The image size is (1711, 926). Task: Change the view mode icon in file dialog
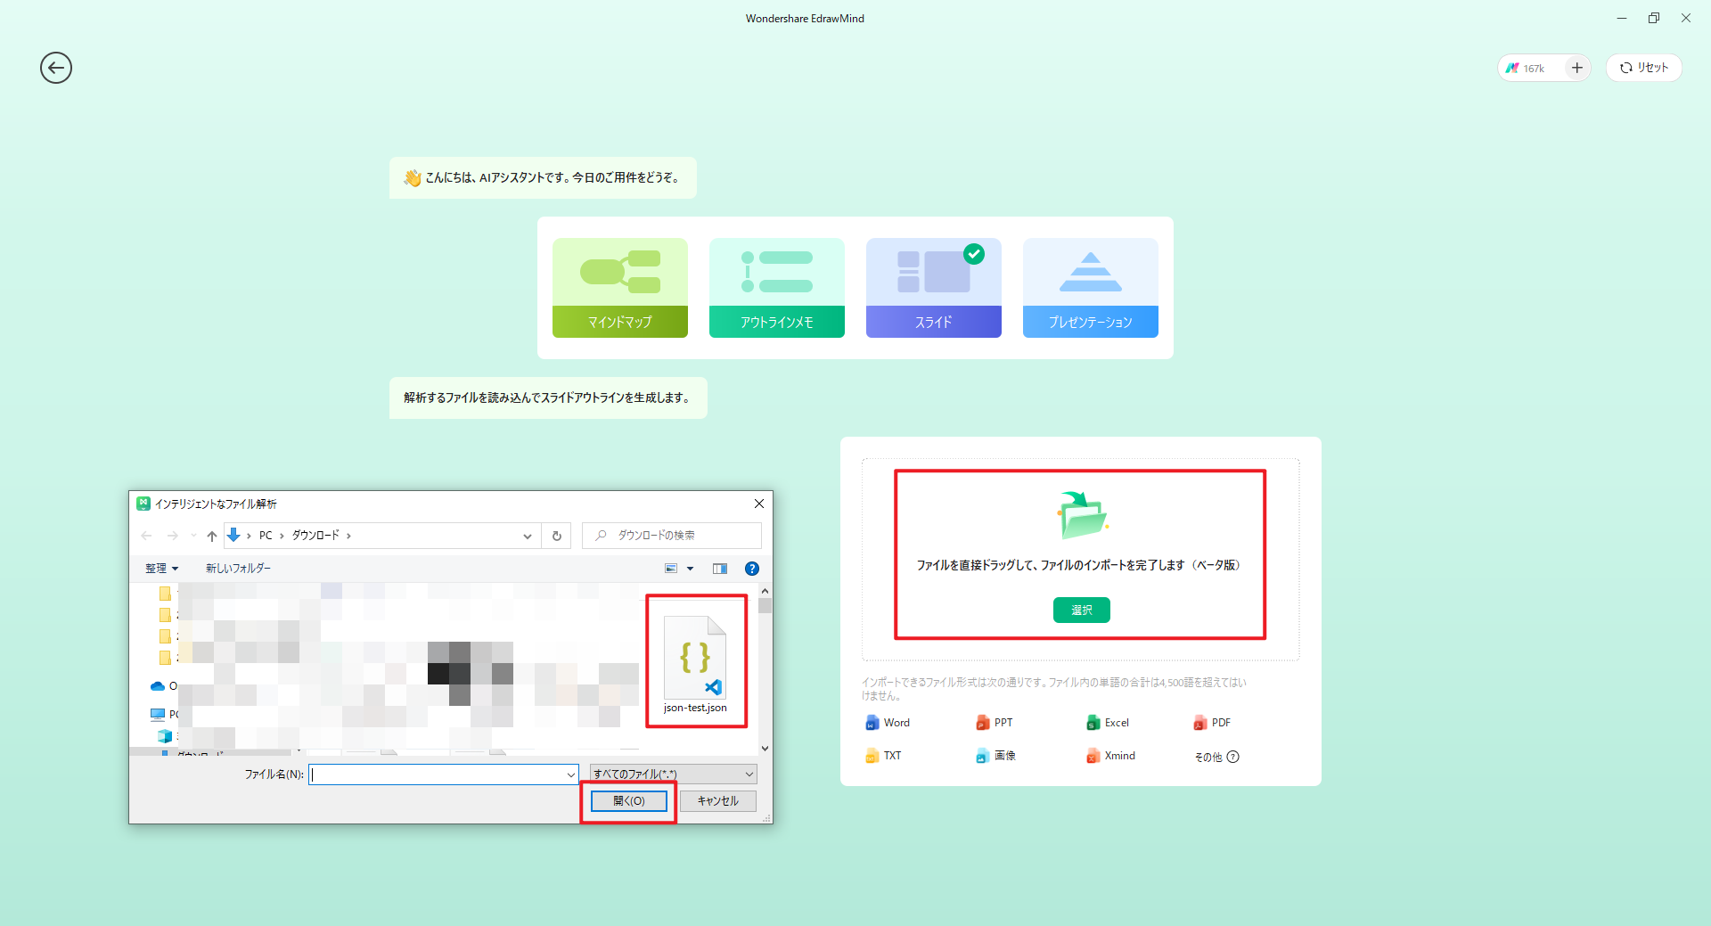click(671, 569)
